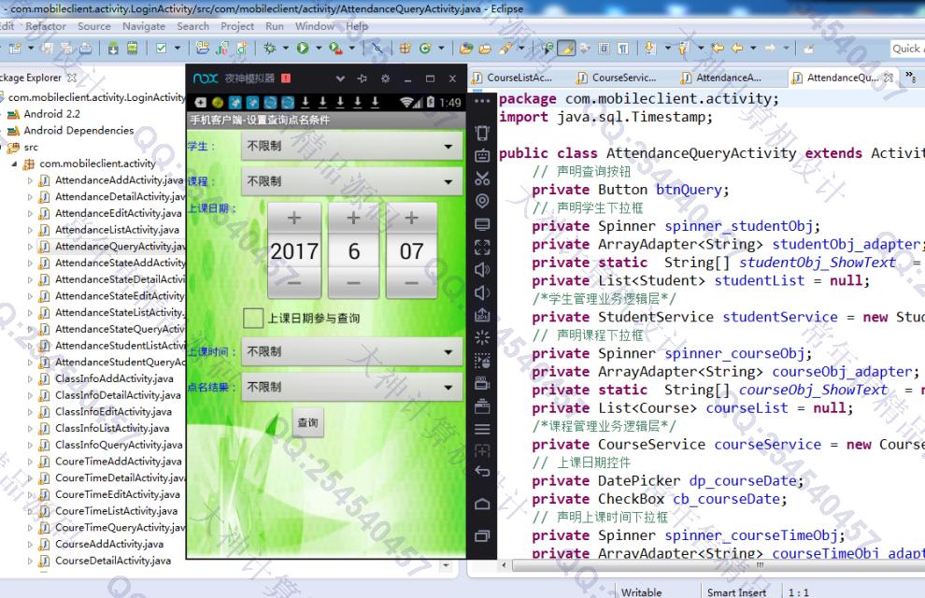Screen dimensions: 925x598
Task: Toggle Show Whitespace Characters pilcrow icon
Action: (x=623, y=48)
